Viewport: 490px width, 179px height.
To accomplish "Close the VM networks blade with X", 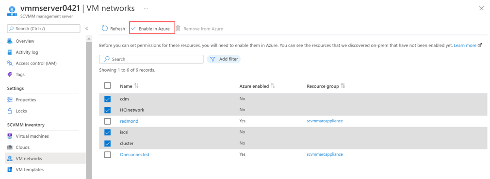I will 482,8.
